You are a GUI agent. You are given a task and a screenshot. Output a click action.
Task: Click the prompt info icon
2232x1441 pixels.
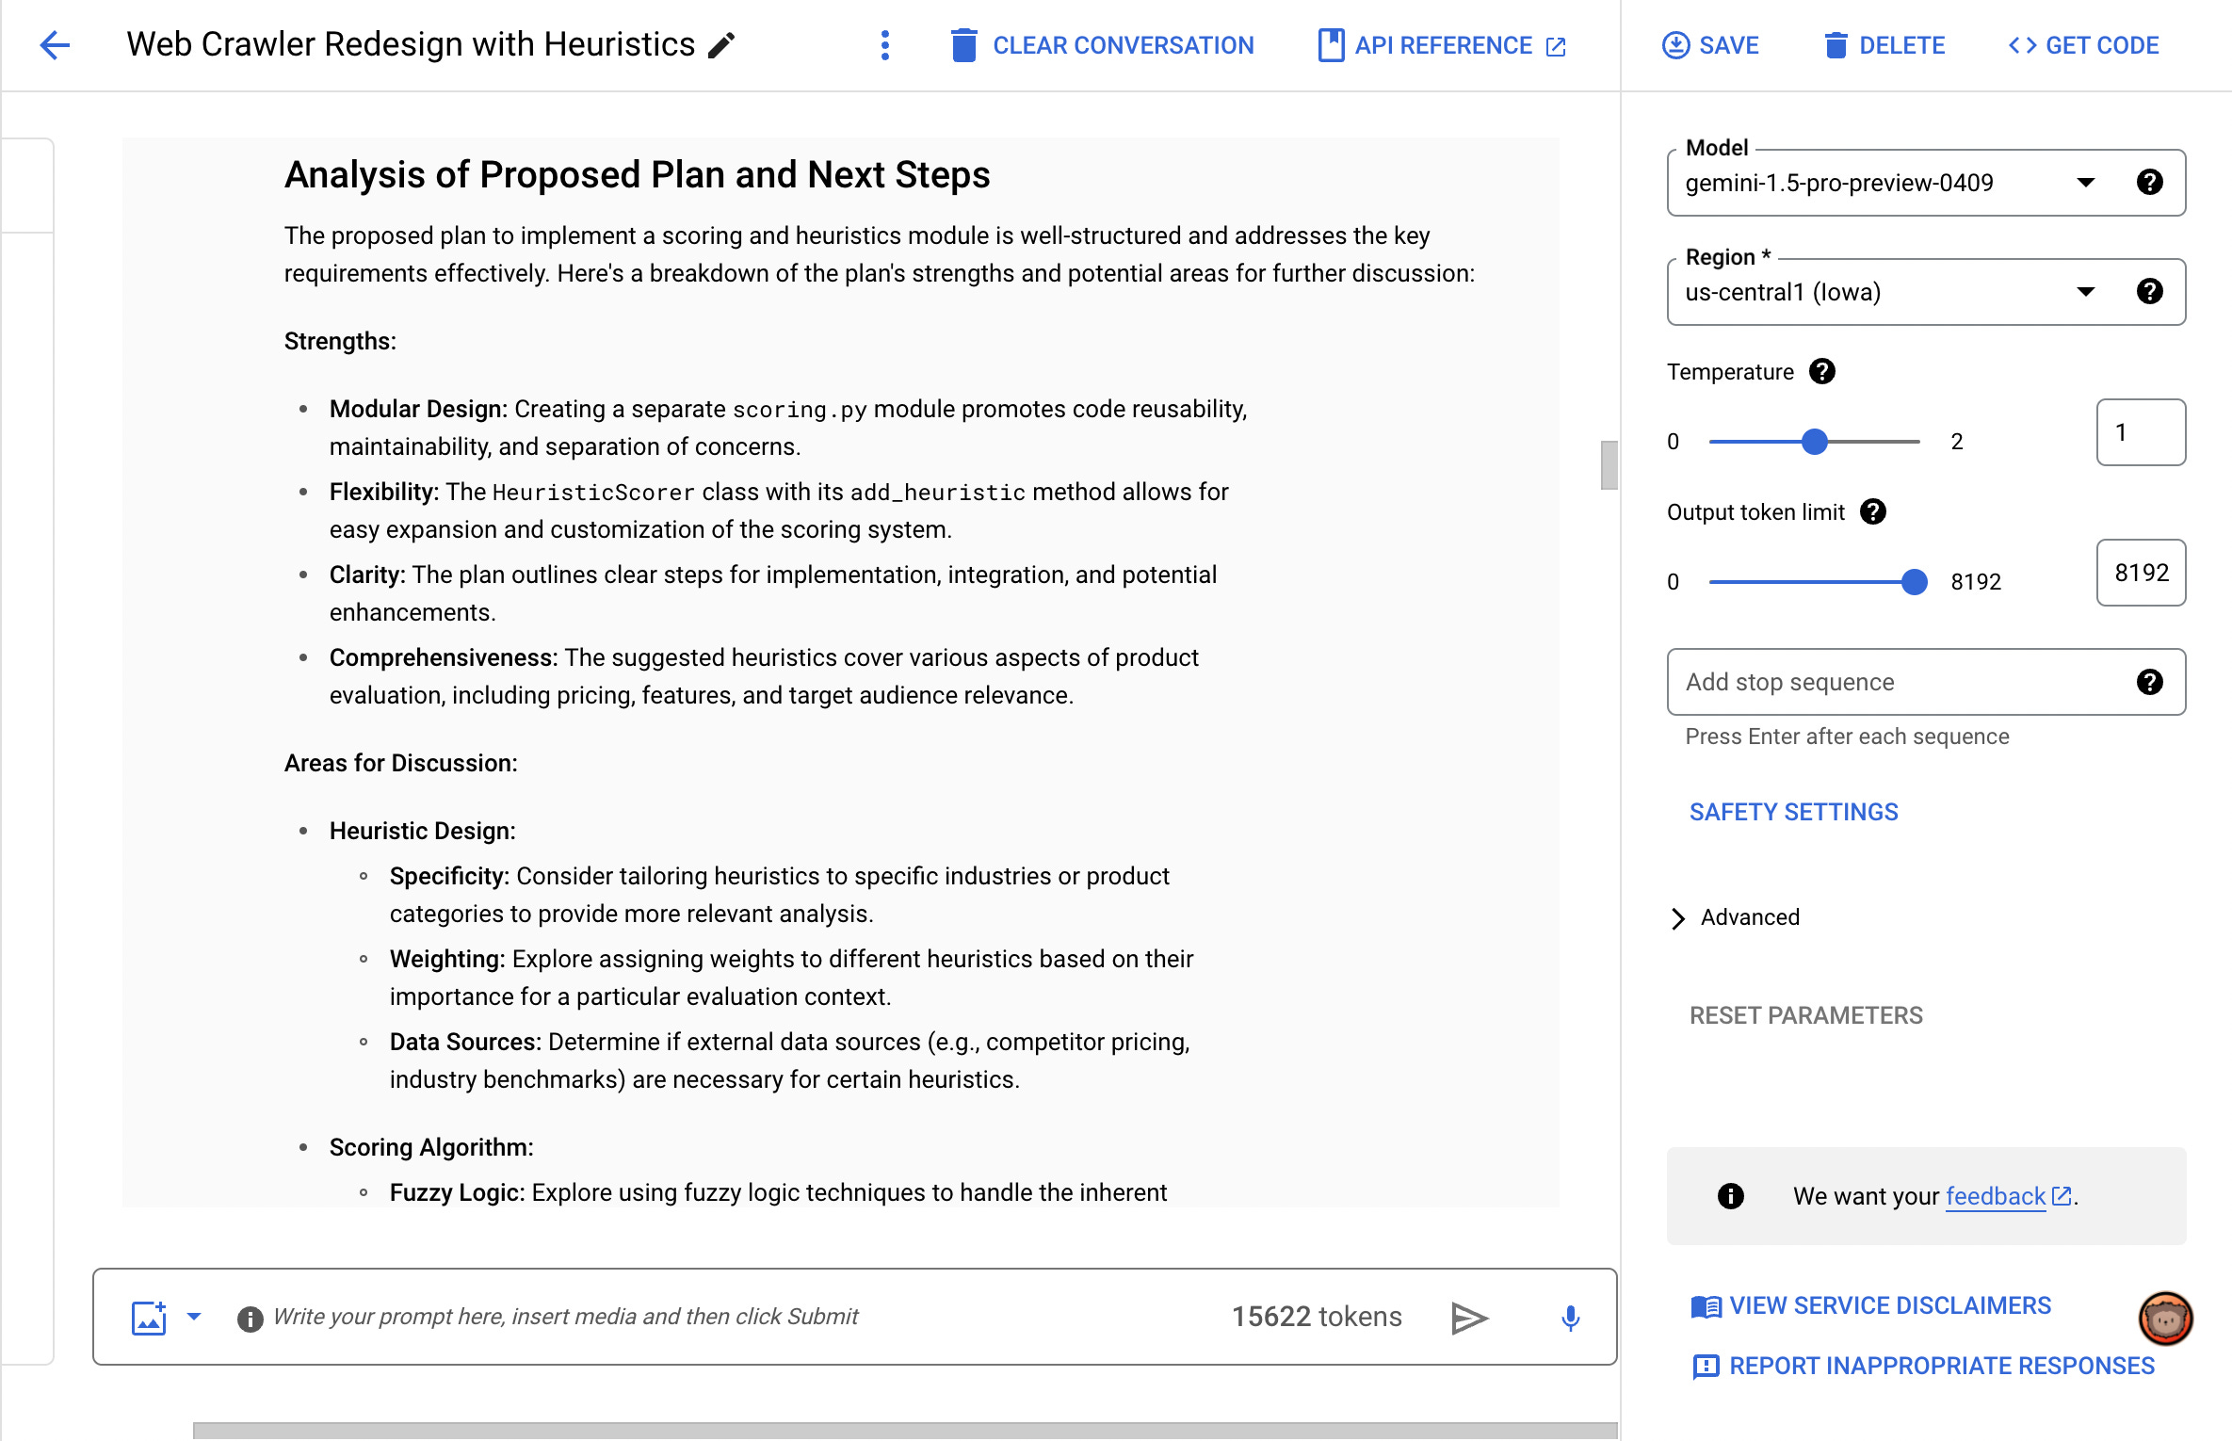[x=250, y=1319]
